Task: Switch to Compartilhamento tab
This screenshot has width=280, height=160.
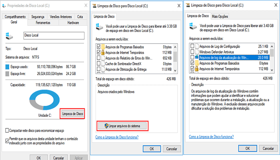Action: pyautogui.click(x=15, y=17)
